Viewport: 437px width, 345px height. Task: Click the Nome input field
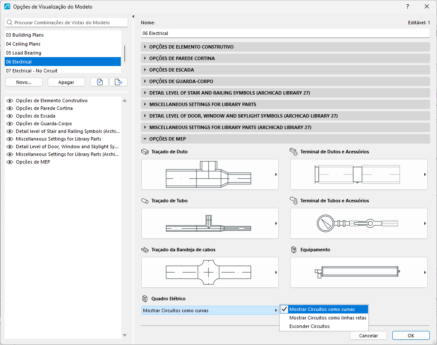click(286, 33)
